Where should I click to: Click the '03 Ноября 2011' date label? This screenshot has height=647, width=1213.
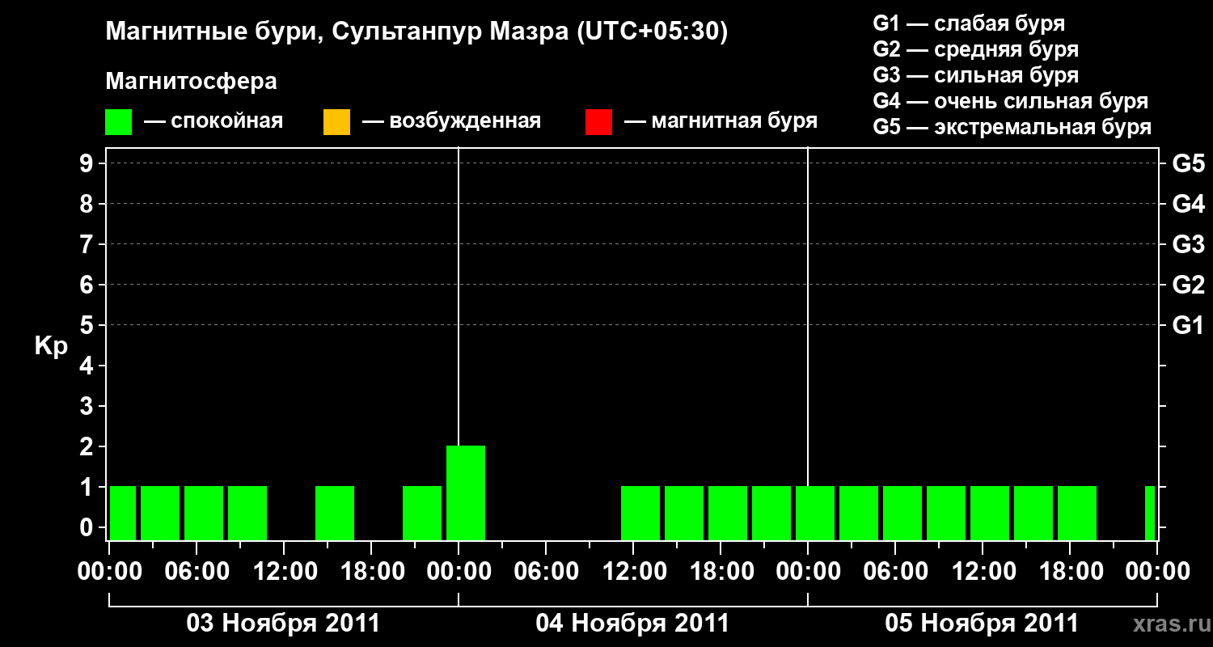283,624
